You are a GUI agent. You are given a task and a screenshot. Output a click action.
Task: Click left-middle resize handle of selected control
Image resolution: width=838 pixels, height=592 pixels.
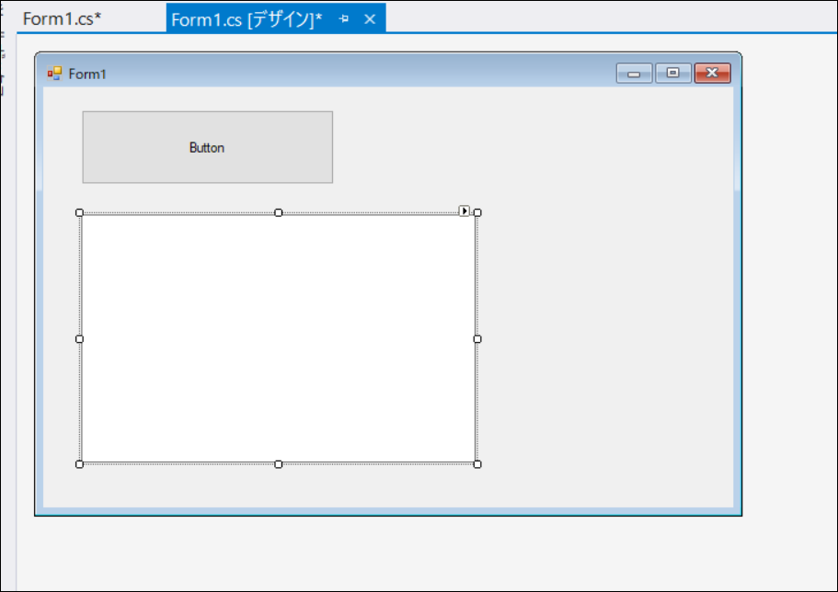point(80,338)
